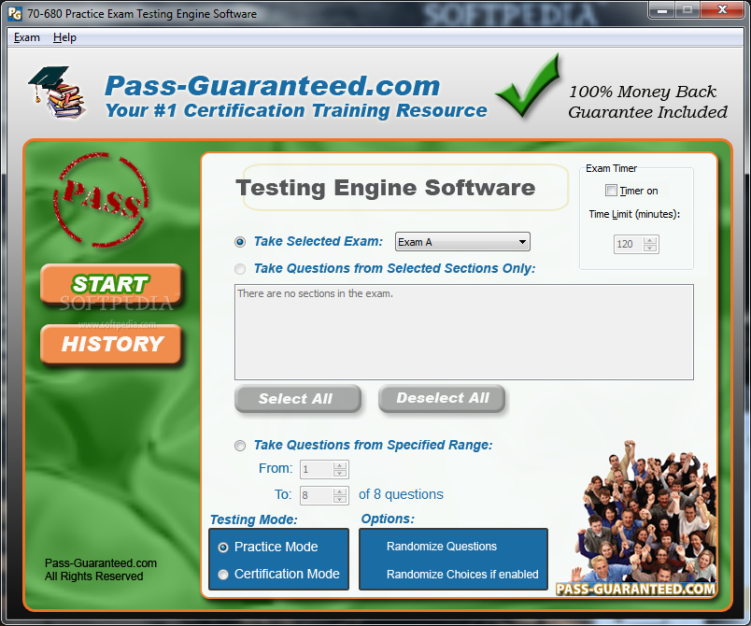Click the green checkmark icon
Viewport: 751px width, 626px height.
click(x=528, y=85)
